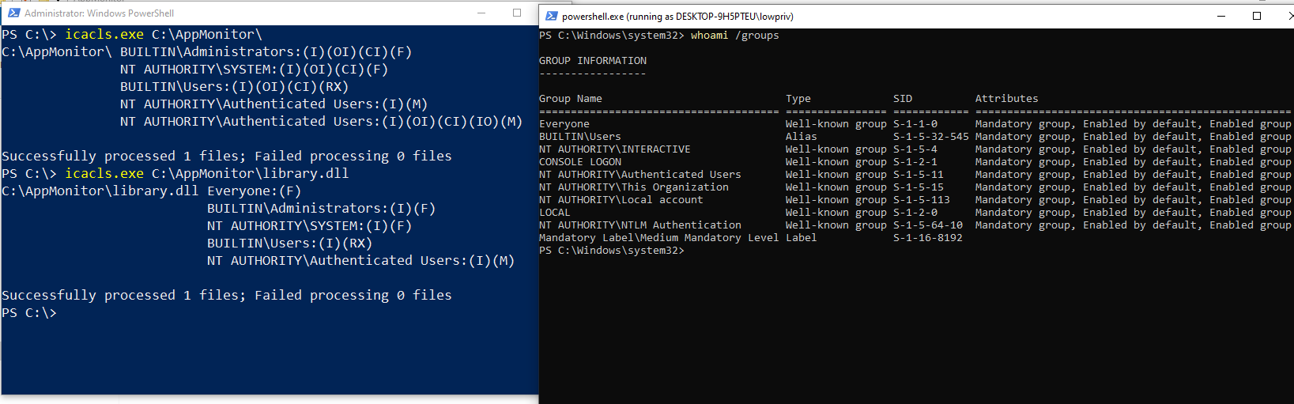Click the SID 'S-1-5-4'
1294x404 pixels.
pos(915,149)
